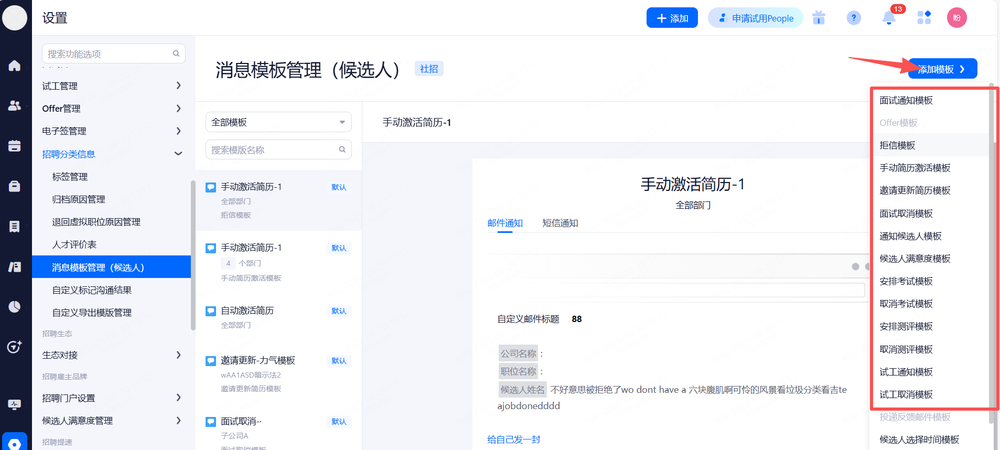The width and height of the screenshot is (1000, 450).
Task: Select 拒信模板 from the dropdown menu
Action: (897, 145)
